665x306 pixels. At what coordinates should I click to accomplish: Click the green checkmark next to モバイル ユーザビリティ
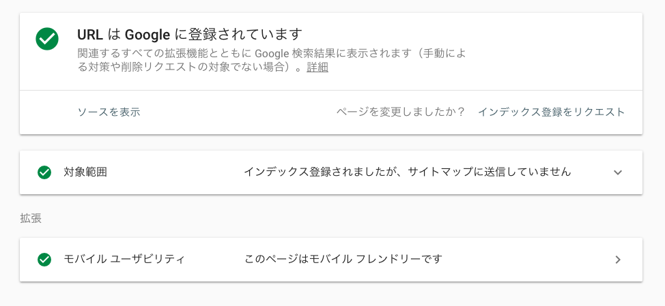click(44, 260)
